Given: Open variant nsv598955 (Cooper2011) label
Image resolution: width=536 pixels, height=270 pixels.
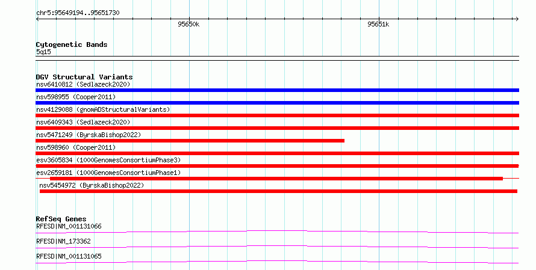Looking at the screenshot, I should click(76, 97).
